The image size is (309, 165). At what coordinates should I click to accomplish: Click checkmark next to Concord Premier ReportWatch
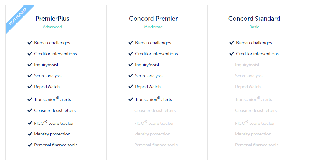[131, 87]
